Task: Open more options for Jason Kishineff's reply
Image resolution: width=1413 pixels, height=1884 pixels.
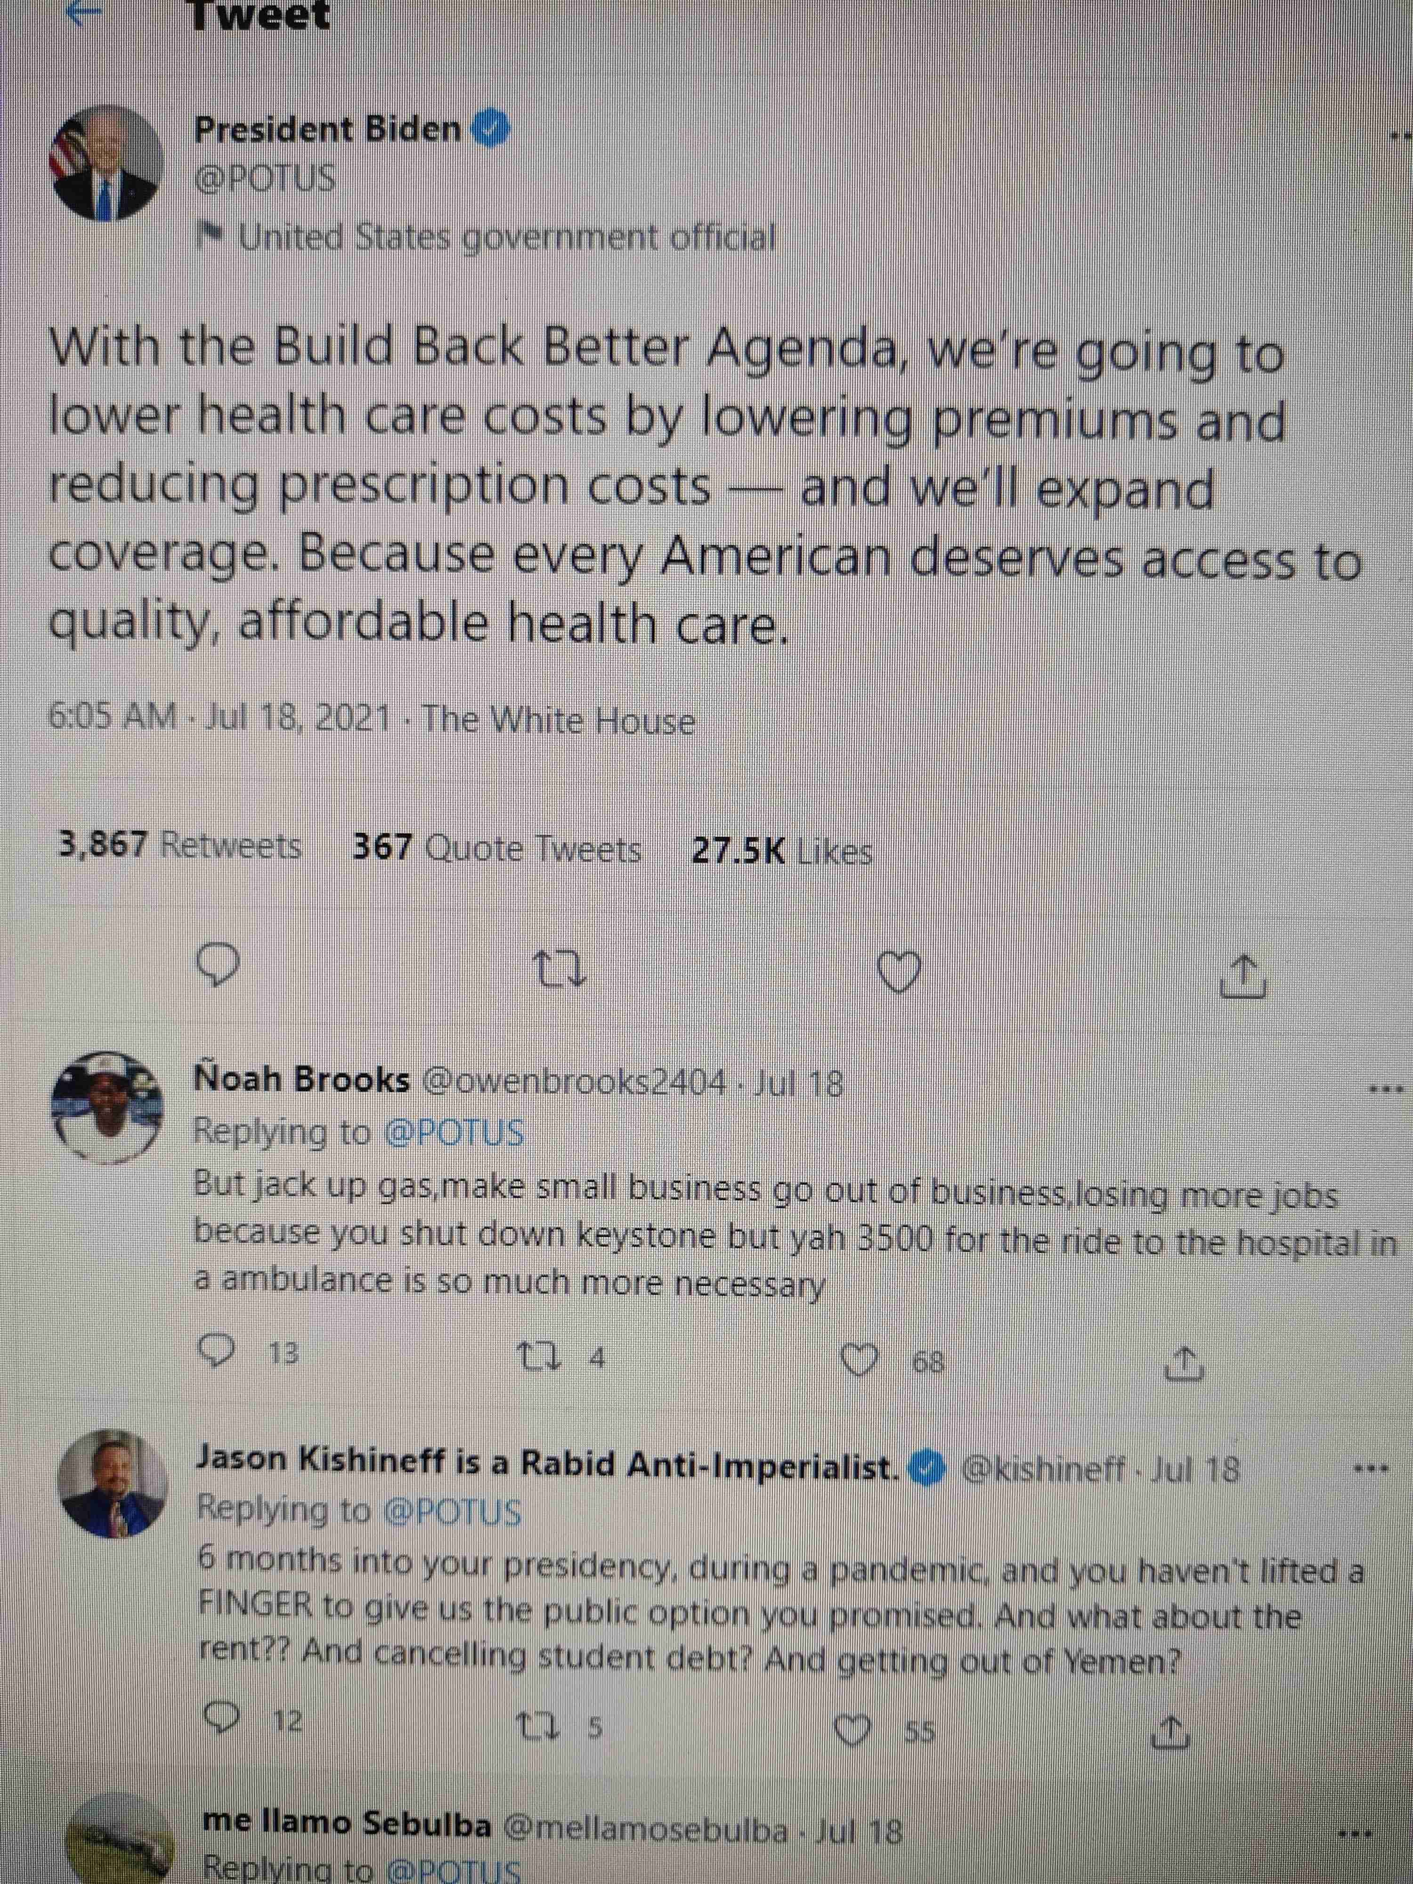Action: point(1373,1469)
